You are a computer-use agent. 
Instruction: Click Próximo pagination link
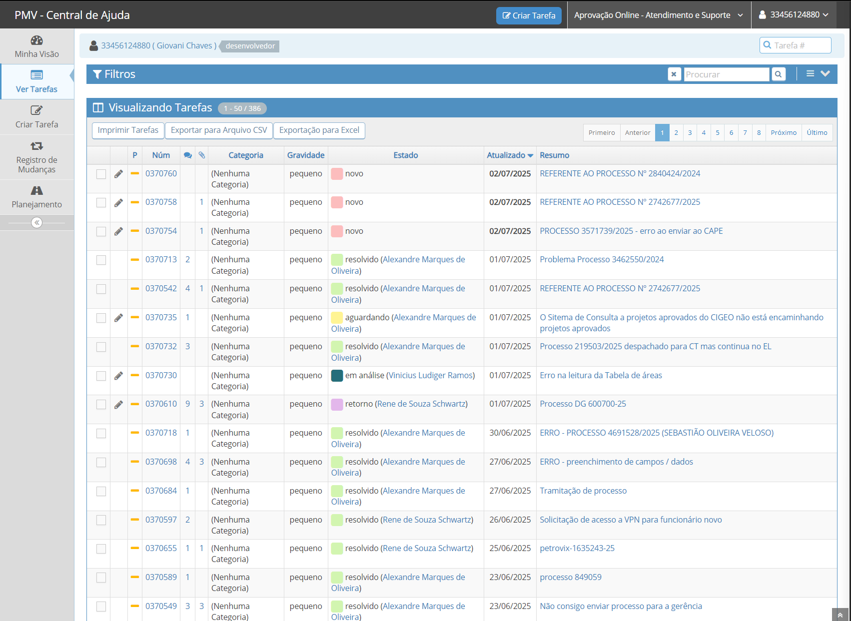coord(784,133)
